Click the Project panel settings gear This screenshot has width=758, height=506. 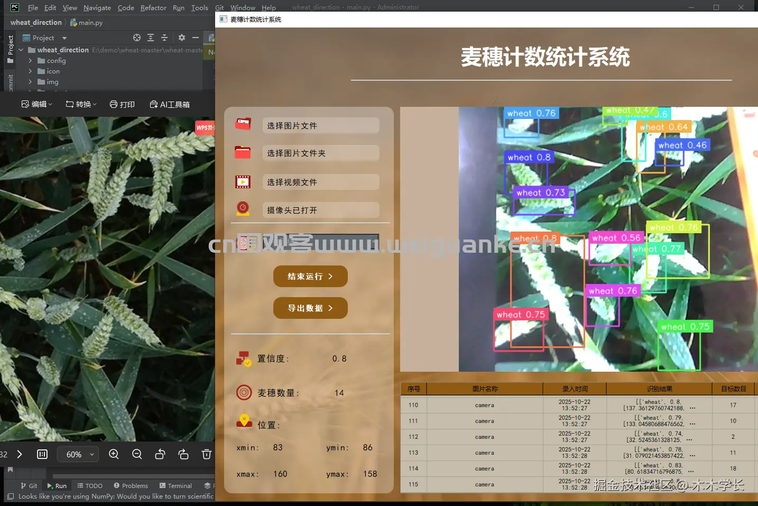181,38
